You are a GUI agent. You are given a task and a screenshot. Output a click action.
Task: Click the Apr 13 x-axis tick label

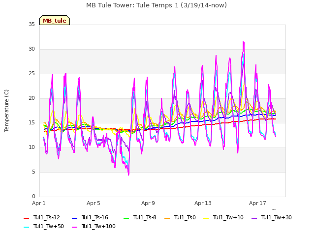tap(203, 203)
